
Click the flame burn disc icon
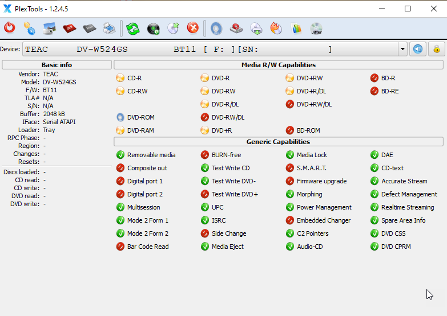click(276, 28)
